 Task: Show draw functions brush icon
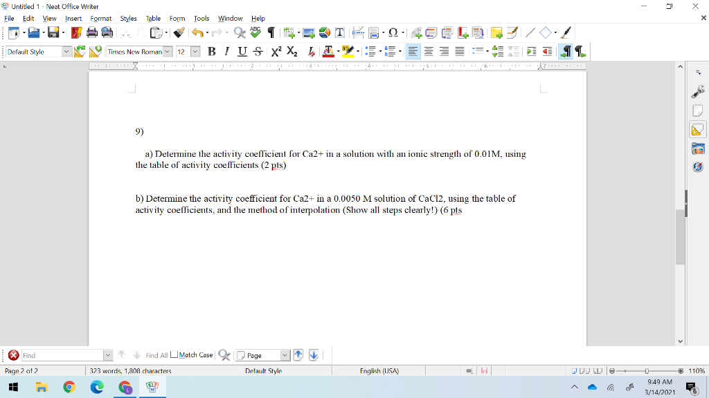[566, 32]
